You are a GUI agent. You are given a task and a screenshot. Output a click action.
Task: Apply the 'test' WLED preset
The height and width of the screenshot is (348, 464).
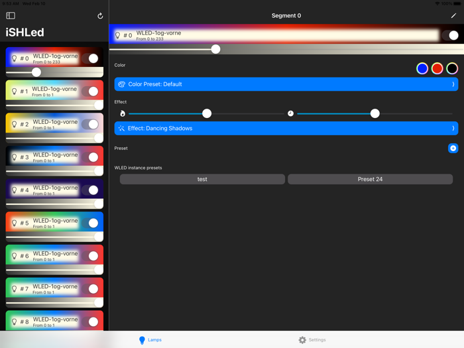[x=202, y=180]
